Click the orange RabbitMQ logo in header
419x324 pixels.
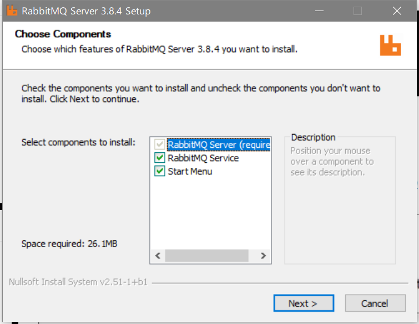click(390, 45)
